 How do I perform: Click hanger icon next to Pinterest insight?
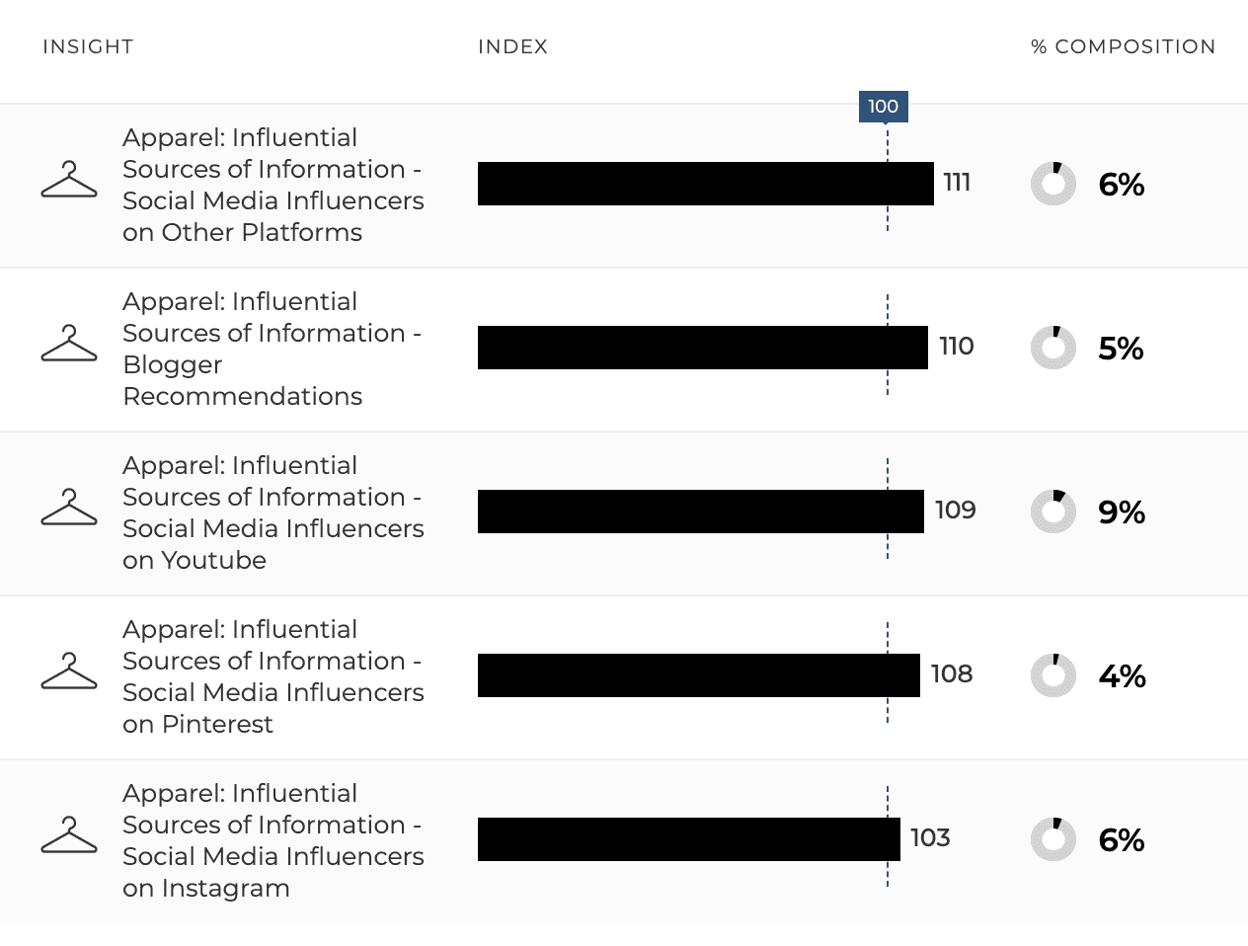tap(69, 671)
